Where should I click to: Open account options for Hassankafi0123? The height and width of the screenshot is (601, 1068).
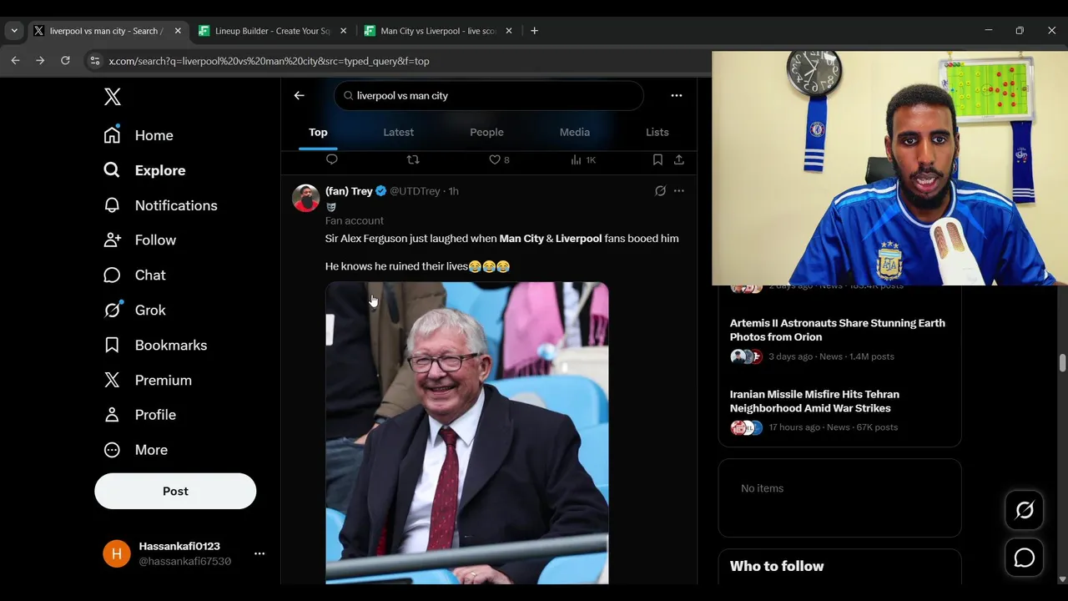[x=259, y=553]
